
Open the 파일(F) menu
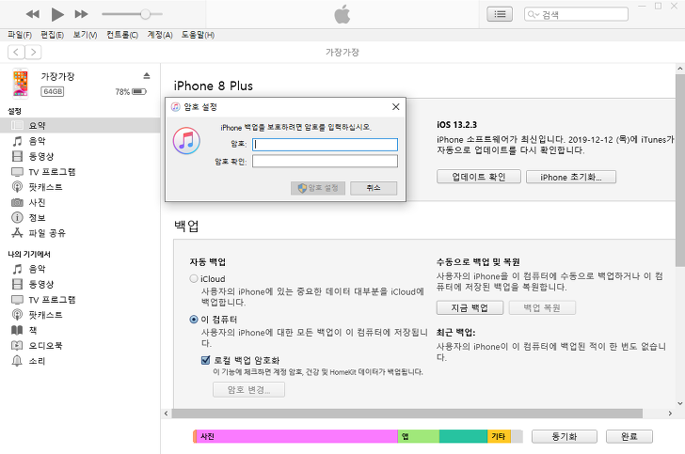click(x=20, y=35)
